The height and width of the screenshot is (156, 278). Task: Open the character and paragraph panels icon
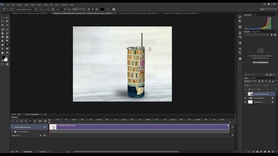pos(114,9)
